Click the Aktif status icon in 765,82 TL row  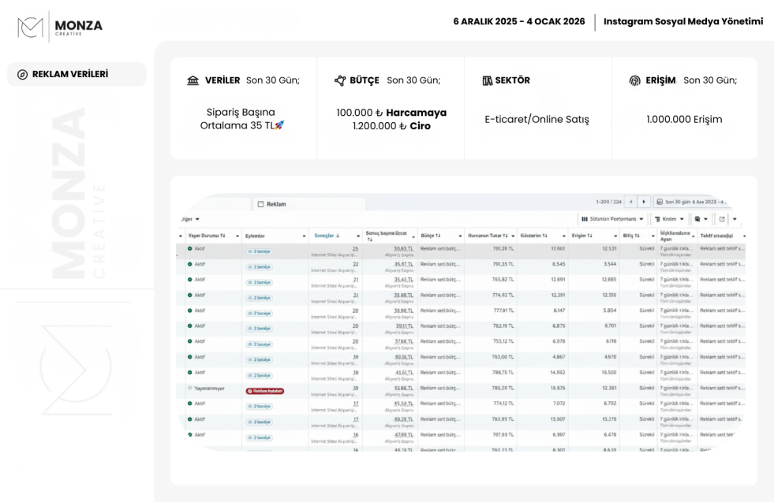click(190, 280)
